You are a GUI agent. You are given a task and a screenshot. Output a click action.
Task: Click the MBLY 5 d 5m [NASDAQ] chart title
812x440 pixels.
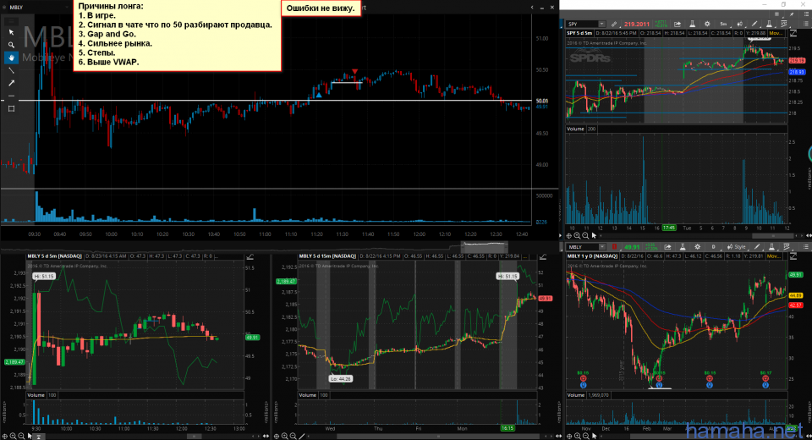click(54, 256)
